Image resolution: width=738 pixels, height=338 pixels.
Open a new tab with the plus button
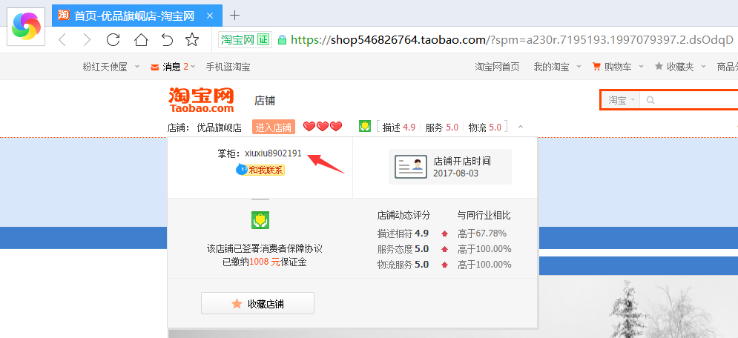click(x=234, y=16)
